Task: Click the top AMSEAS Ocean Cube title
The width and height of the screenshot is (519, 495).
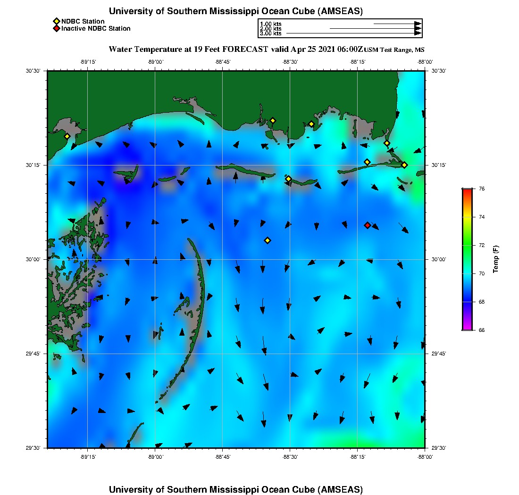Action: [236, 11]
